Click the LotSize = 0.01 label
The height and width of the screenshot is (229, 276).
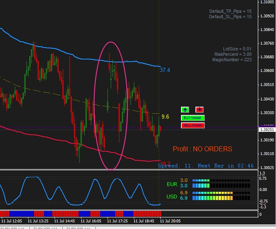tap(237, 49)
